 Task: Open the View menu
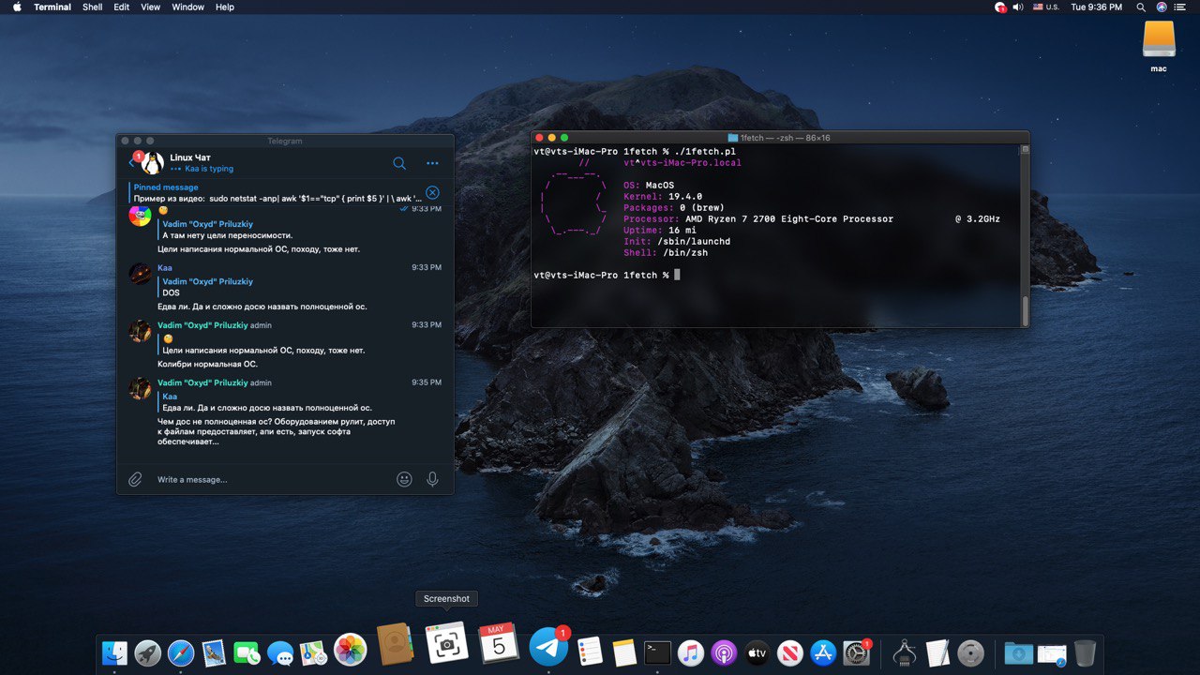click(150, 7)
